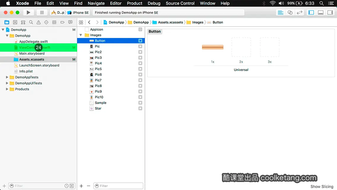Open the Debug navigator icon
The image size is (337, 190).
click(54, 22)
